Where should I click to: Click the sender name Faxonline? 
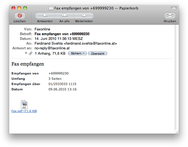[x=42, y=29]
